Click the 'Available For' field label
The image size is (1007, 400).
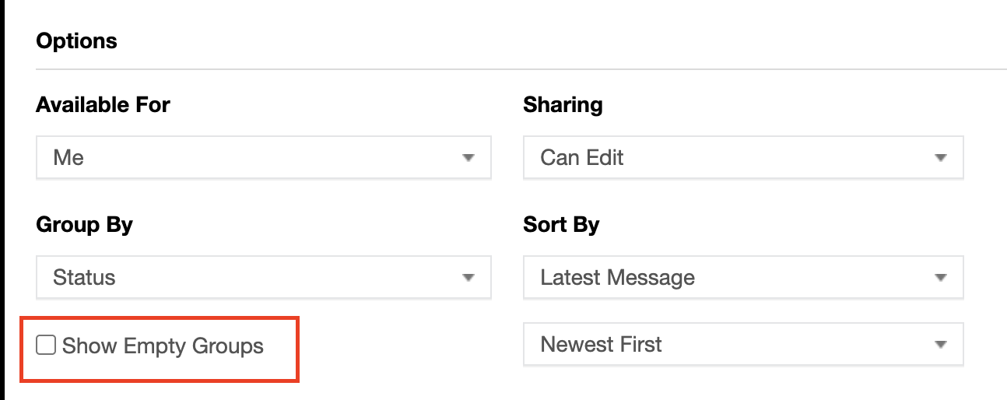click(103, 105)
